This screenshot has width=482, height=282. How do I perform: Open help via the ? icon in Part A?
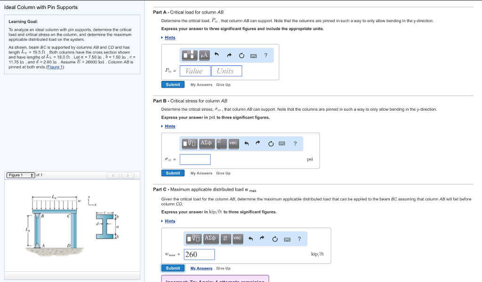point(265,55)
